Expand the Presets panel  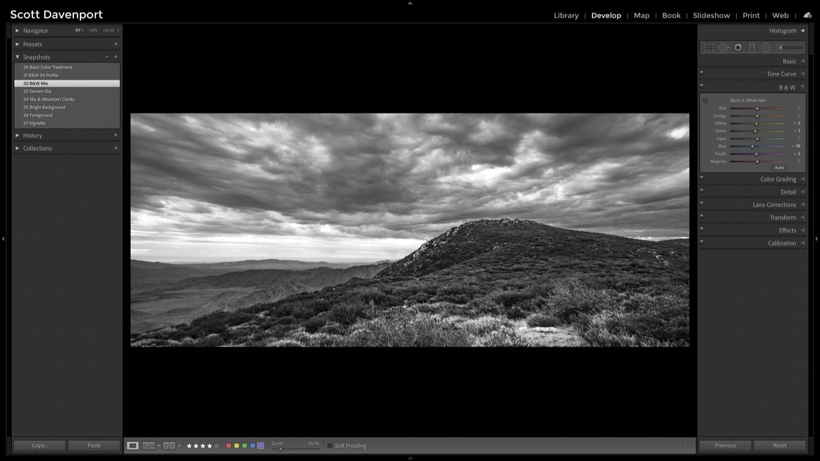pyautogui.click(x=17, y=44)
